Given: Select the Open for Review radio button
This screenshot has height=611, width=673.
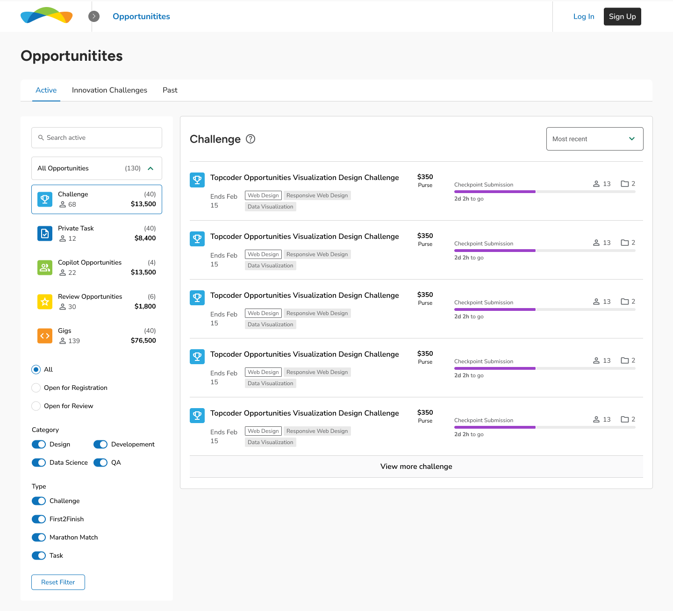Looking at the screenshot, I should click(36, 406).
